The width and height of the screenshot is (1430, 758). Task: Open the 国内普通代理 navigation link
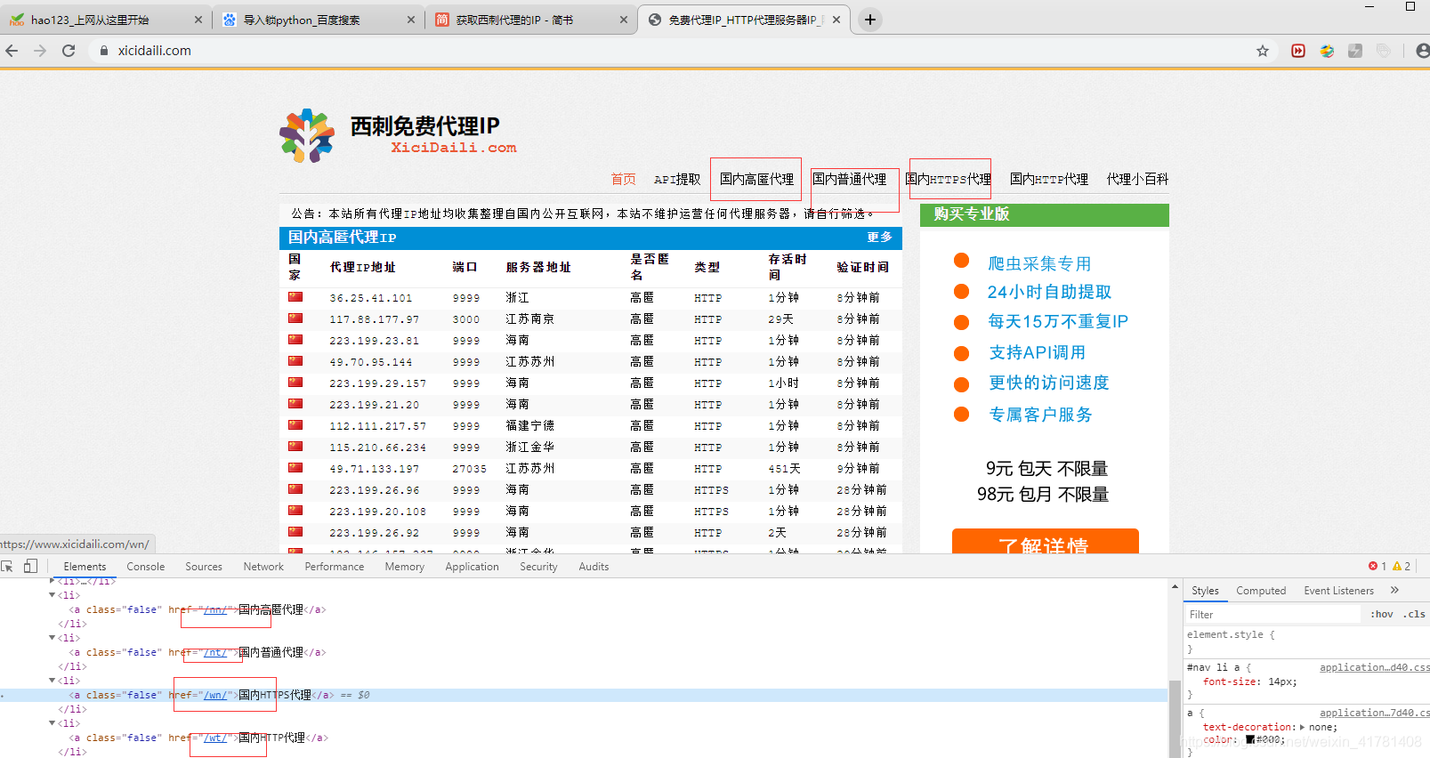click(x=850, y=179)
